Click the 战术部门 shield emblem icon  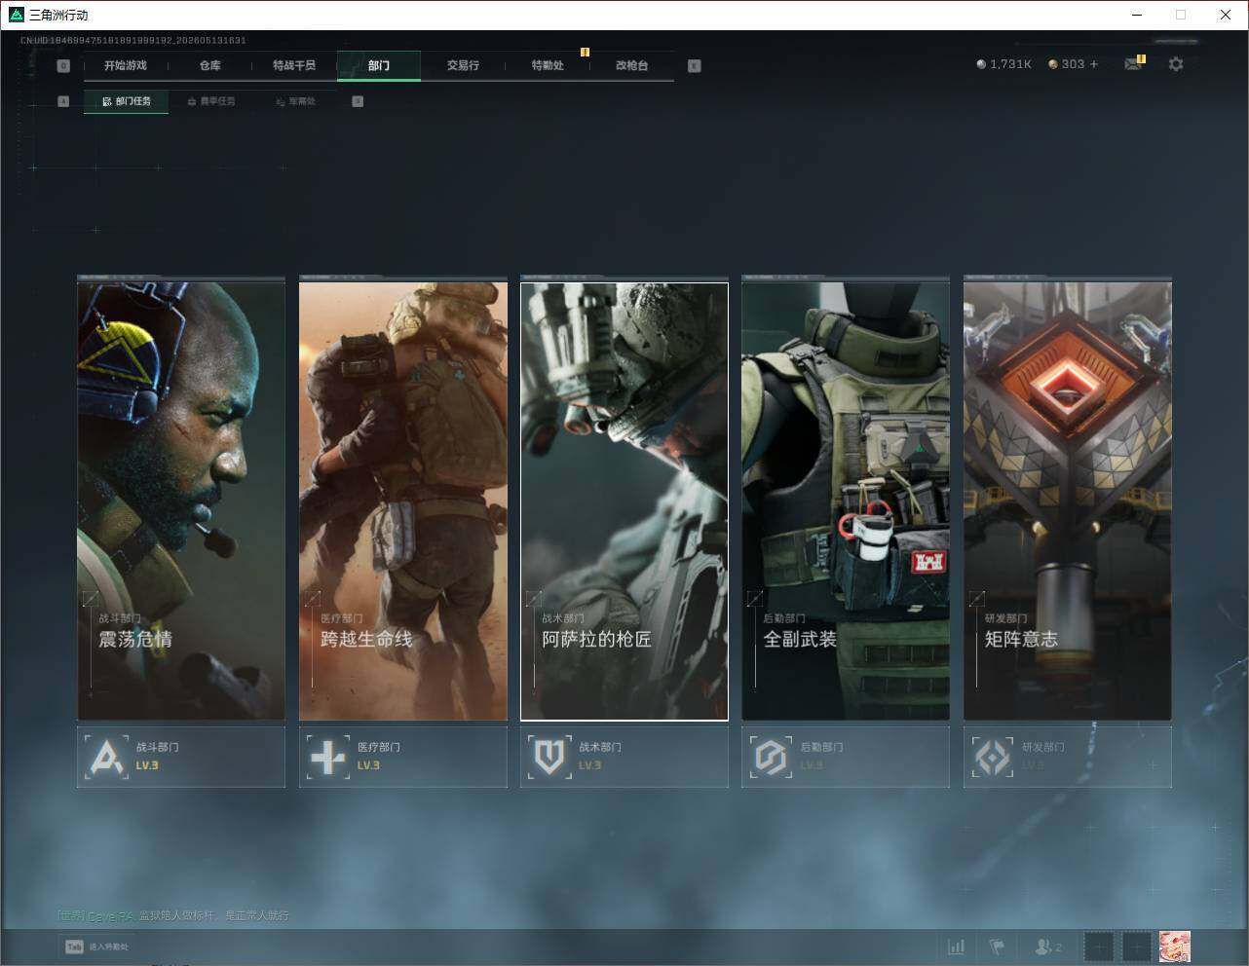[x=549, y=757]
